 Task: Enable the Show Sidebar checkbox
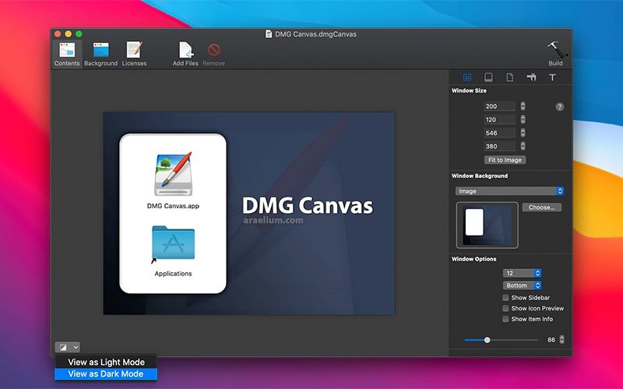[505, 298]
